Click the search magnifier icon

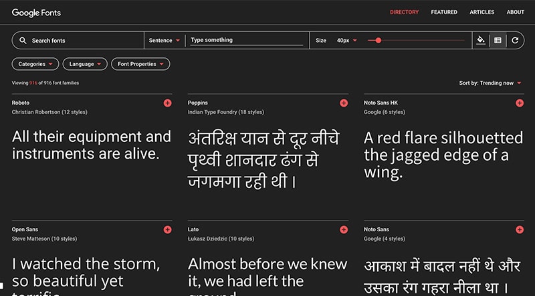tap(23, 41)
